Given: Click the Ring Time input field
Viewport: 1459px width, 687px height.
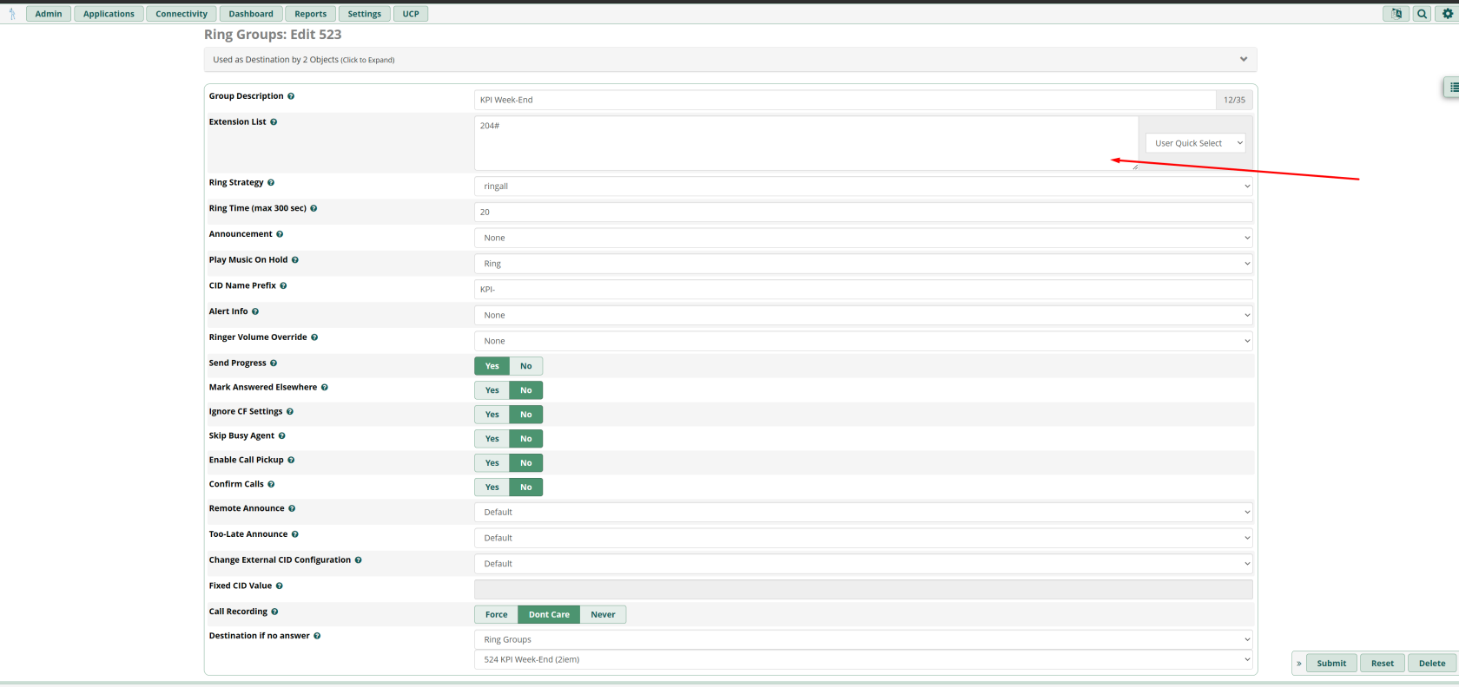Looking at the screenshot, I should [863, 212].
